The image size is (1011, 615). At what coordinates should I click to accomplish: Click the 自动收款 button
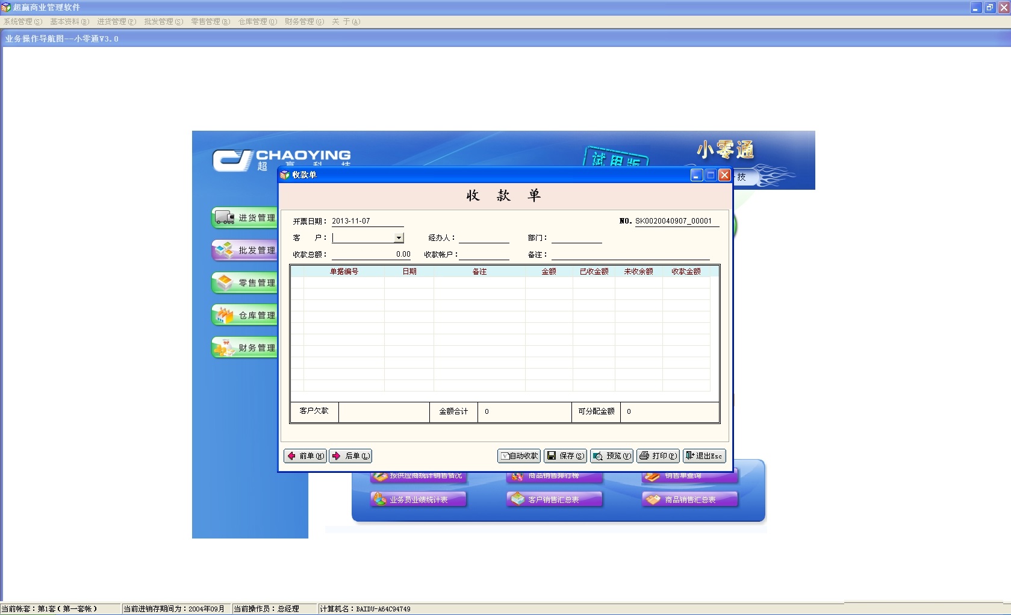pos(519,456)
